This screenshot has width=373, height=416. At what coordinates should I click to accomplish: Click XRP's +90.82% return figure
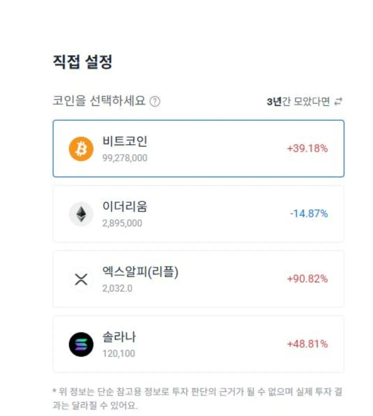coord(307,279)
